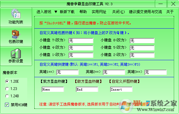Toggle the 禁用WIN键 checkbox

click(7, 105)
